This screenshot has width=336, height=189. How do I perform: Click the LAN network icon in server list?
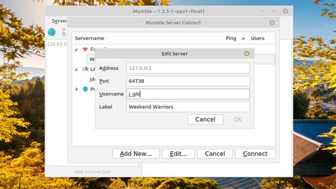click(85, 69)
